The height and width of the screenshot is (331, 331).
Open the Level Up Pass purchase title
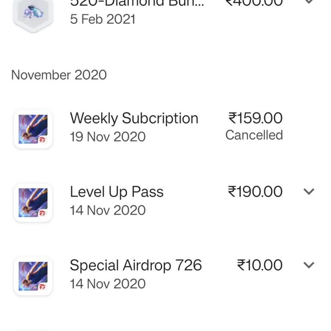(x=117, y=192)
